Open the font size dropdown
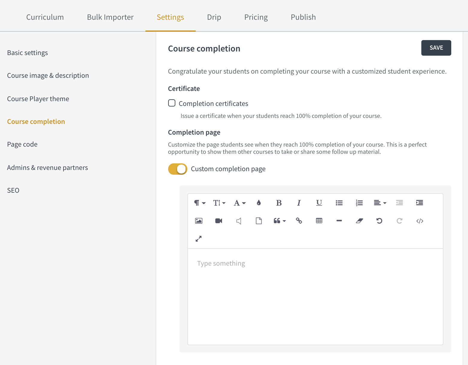This screenshot has height=365, width=468. 219,203
